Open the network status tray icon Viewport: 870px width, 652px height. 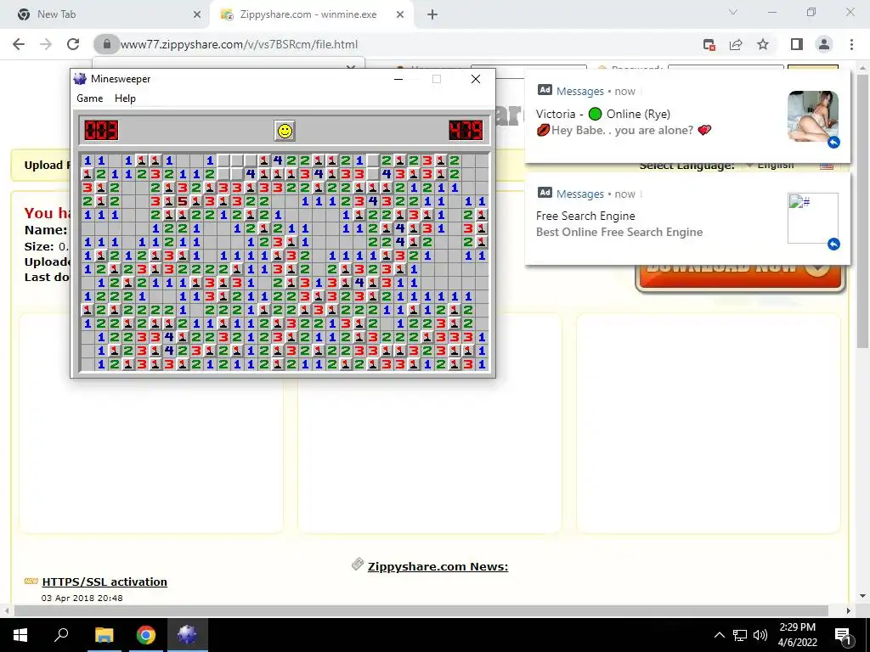point(740,635)
